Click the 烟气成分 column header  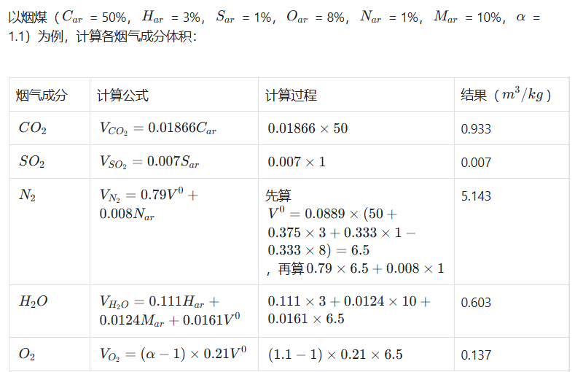[41, 96]
